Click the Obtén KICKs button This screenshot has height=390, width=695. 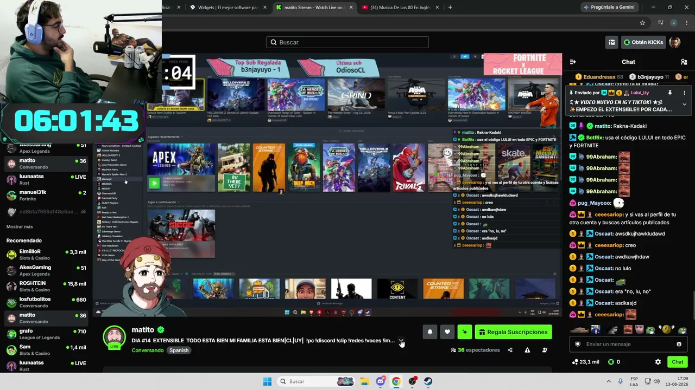[x=643, y=42]
